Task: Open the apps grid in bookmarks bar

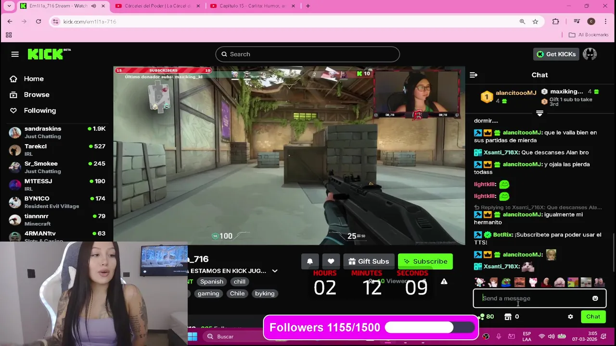Action: pos(9,35)
